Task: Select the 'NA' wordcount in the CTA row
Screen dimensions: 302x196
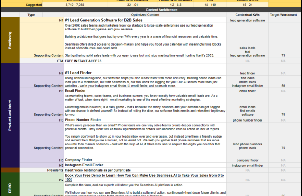Action: coord(283,61)
